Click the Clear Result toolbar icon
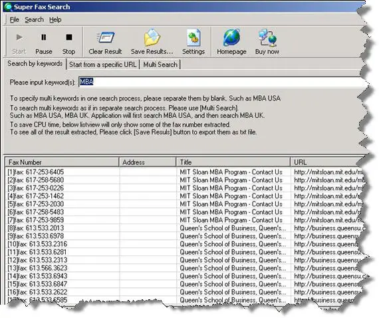The height and width of the screenshot is (318, 379). coord(105,38)
